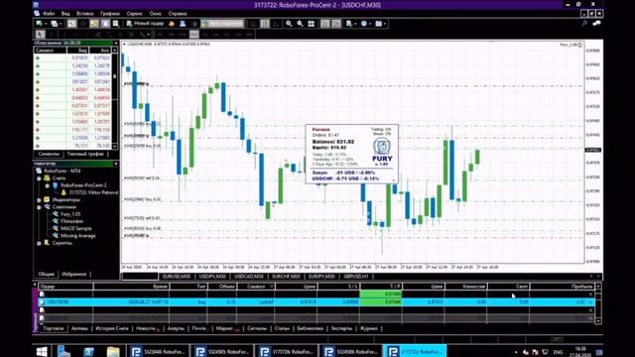The width and height of the screenshot is (635, 357).
Task: Switch to the USDCAD,M30 chart tab
Action: click(249, 277)
